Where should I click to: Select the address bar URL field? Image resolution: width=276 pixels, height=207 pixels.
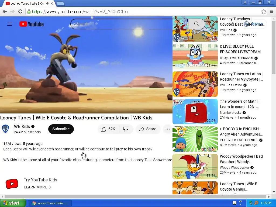[144, 12]
